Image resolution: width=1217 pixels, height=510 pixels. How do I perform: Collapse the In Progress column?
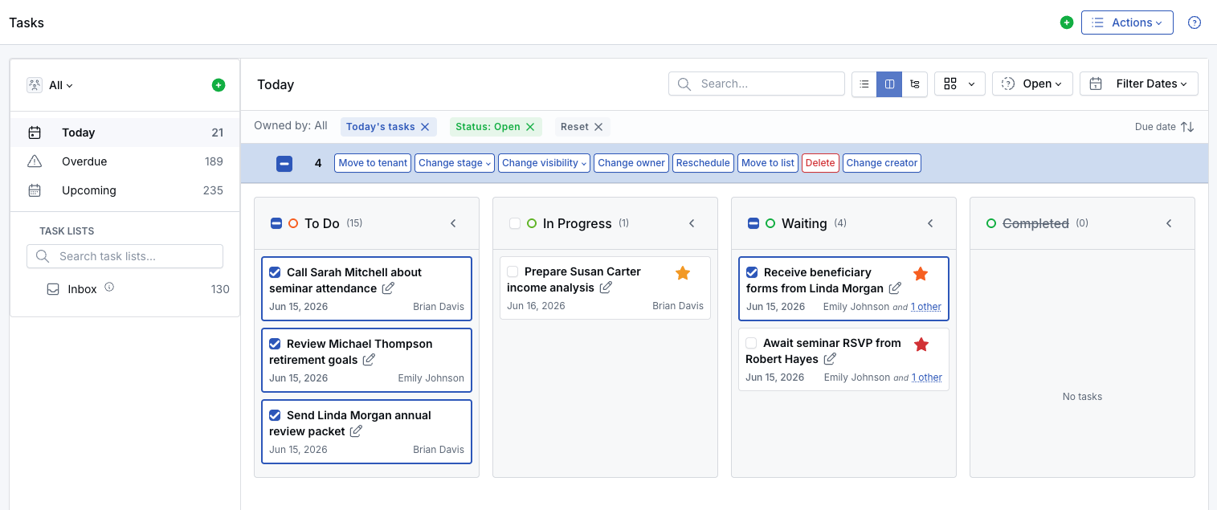(692, 223)
